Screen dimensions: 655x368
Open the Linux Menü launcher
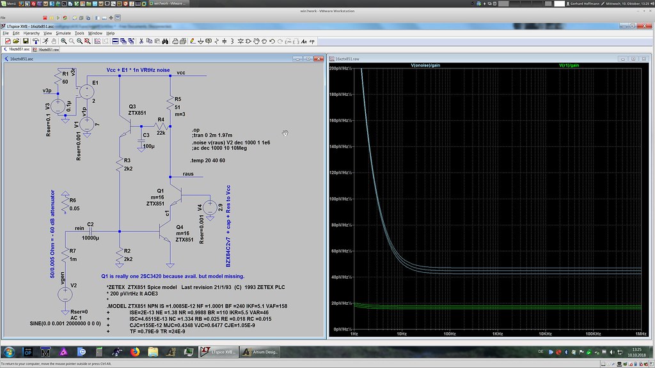click(8, 3)
